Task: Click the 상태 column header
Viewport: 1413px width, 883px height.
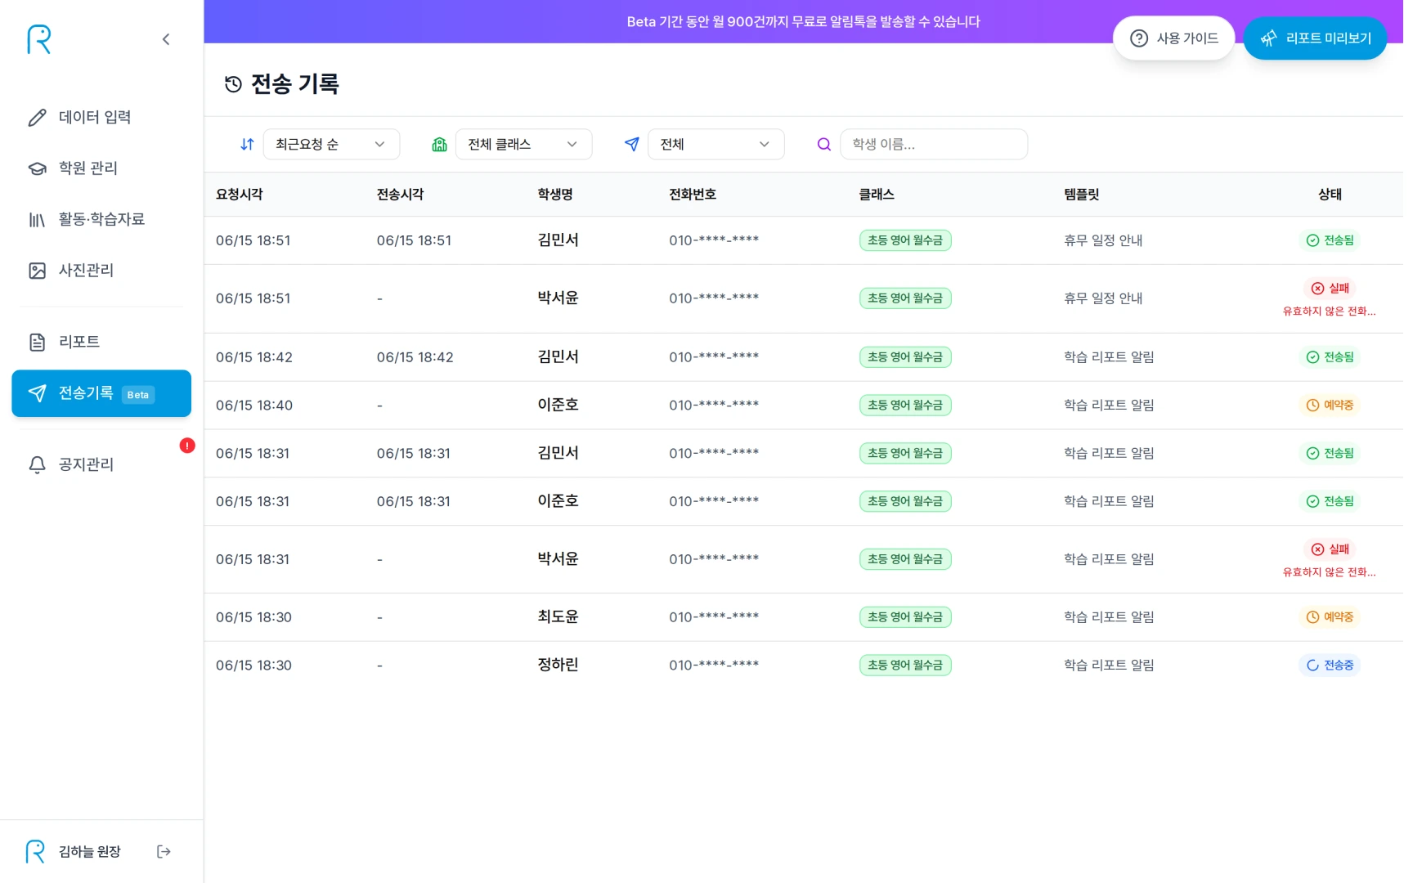Action: (x=1330, y=195)
